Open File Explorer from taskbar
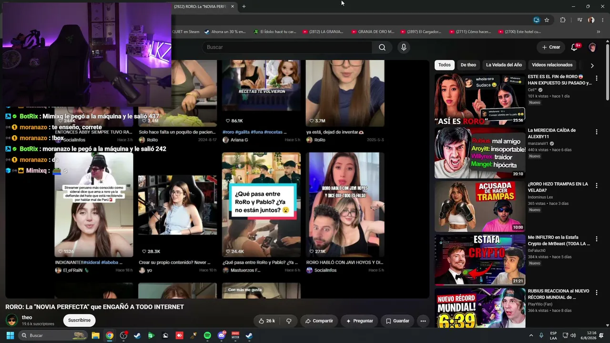The width and height of the screenshot is (610, 343). pyautogui.click(x=95, y=335)
